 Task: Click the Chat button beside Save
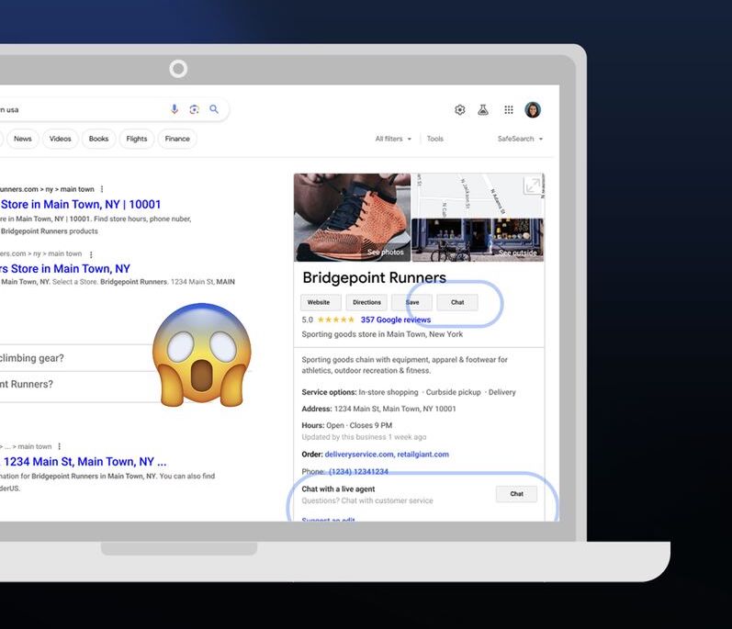click(x=457, y=302)
